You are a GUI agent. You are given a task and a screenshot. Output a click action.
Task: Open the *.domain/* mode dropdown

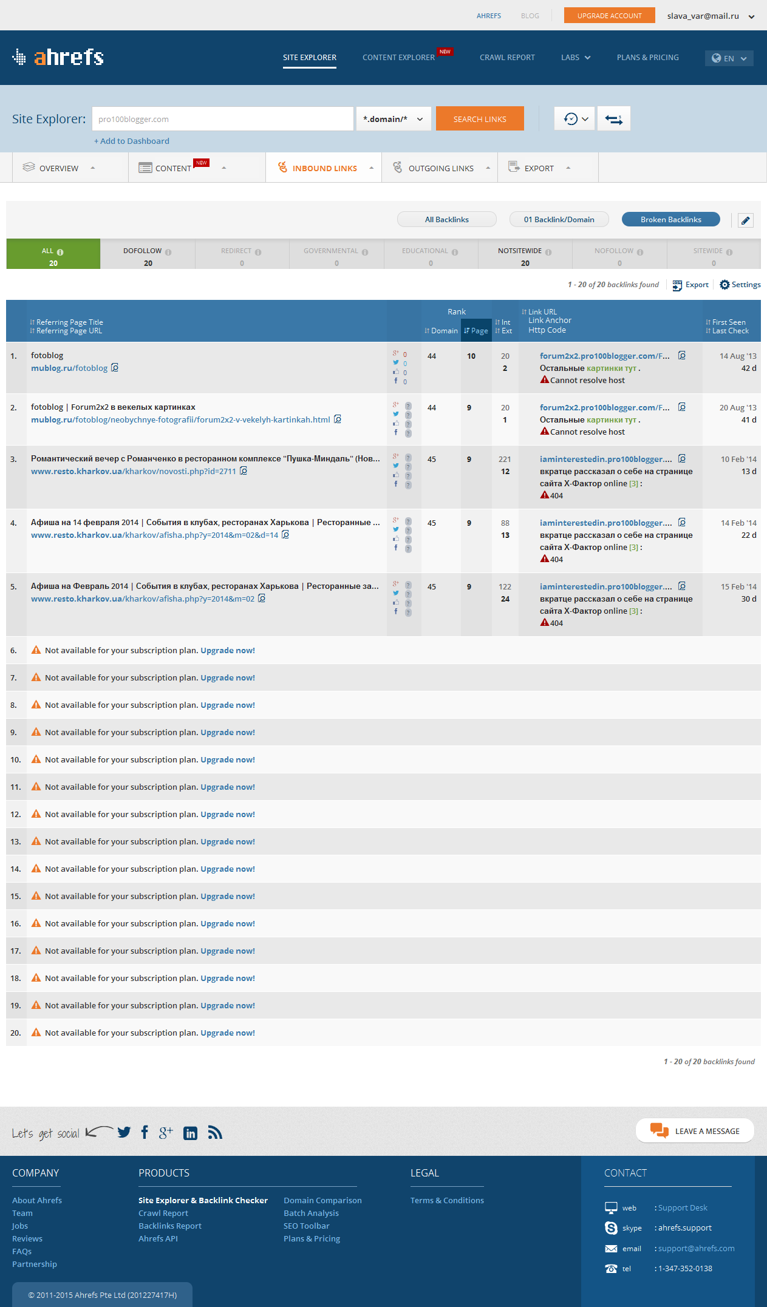point(393,119)
